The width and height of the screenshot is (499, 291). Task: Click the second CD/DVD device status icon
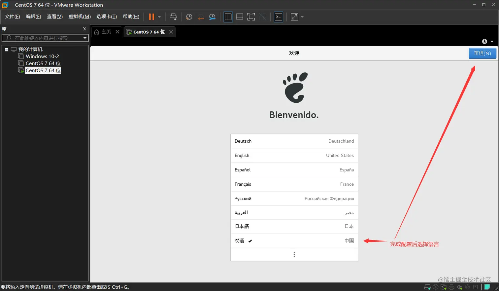467,287
